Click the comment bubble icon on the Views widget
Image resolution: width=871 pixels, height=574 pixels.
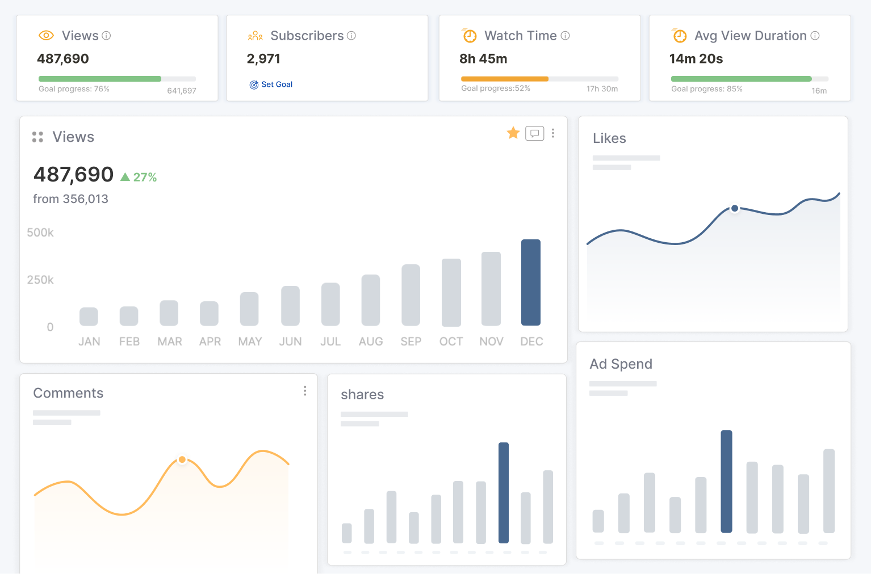(534, 133)
